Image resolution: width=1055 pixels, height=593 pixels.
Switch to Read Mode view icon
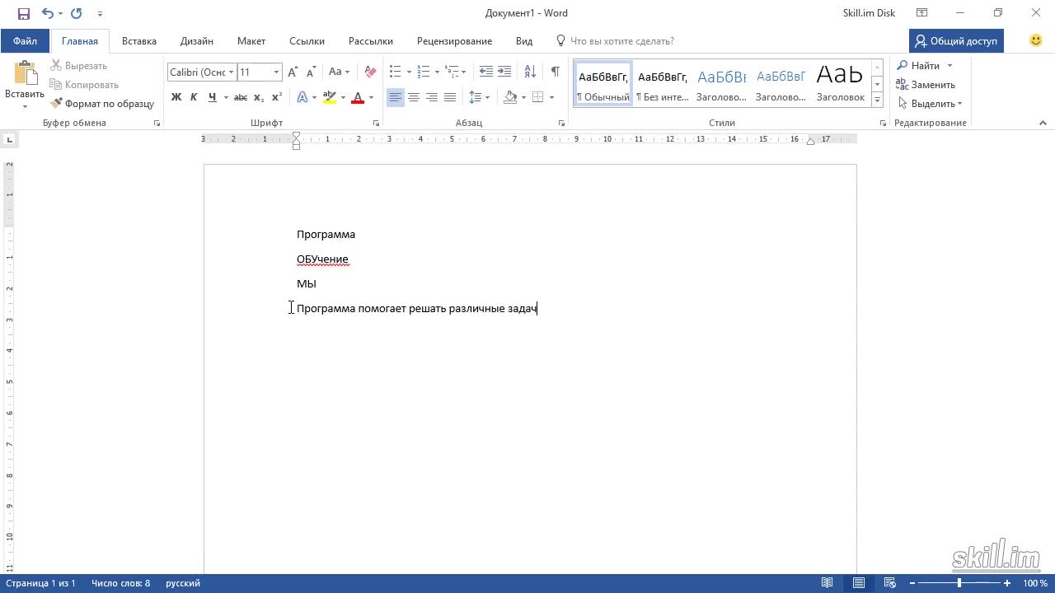click(828, 583)
